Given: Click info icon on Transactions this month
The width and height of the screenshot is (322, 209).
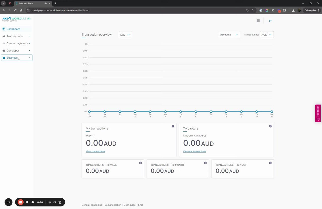Looking at the screenshot, I should [205, 163].
